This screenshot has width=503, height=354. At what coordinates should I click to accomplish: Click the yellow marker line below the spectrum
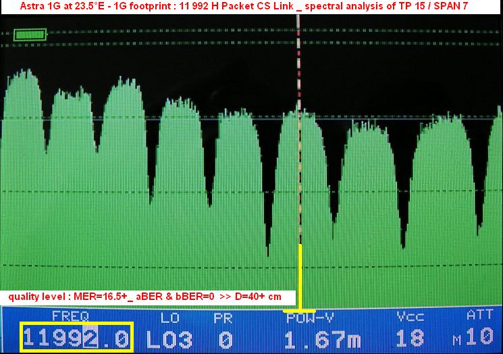(300, 277)
